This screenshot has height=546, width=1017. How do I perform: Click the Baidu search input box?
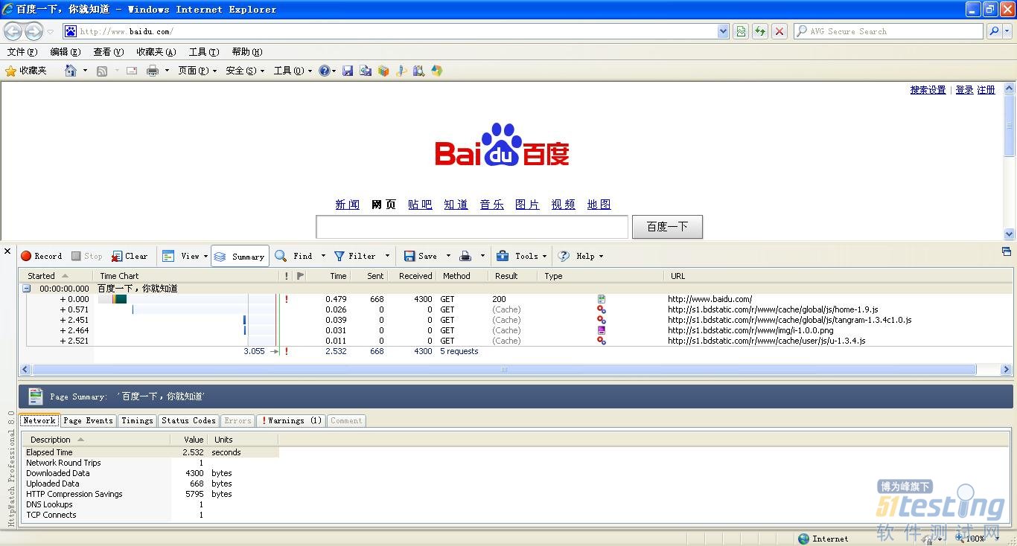(x=472, y=227)
